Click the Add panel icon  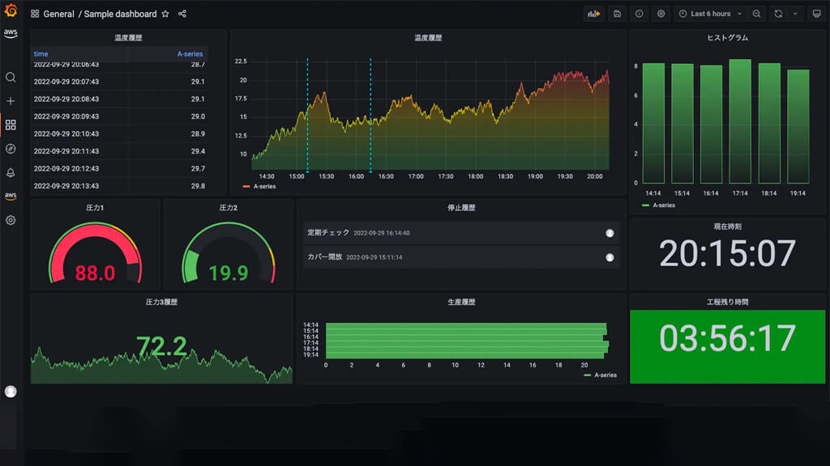coord(593,14)
